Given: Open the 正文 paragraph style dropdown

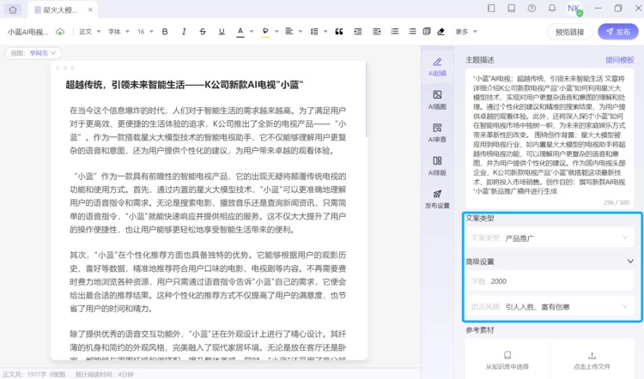Looking at the screenshot, I should (88, 32).
